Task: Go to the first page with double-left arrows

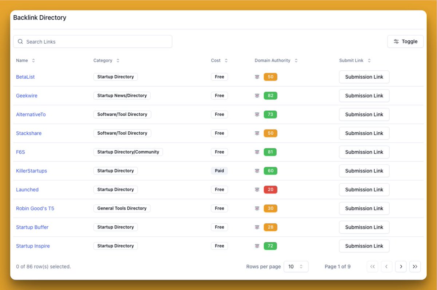Action: tap(372, 267)
